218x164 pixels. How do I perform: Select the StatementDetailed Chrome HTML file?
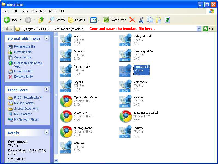126,116
